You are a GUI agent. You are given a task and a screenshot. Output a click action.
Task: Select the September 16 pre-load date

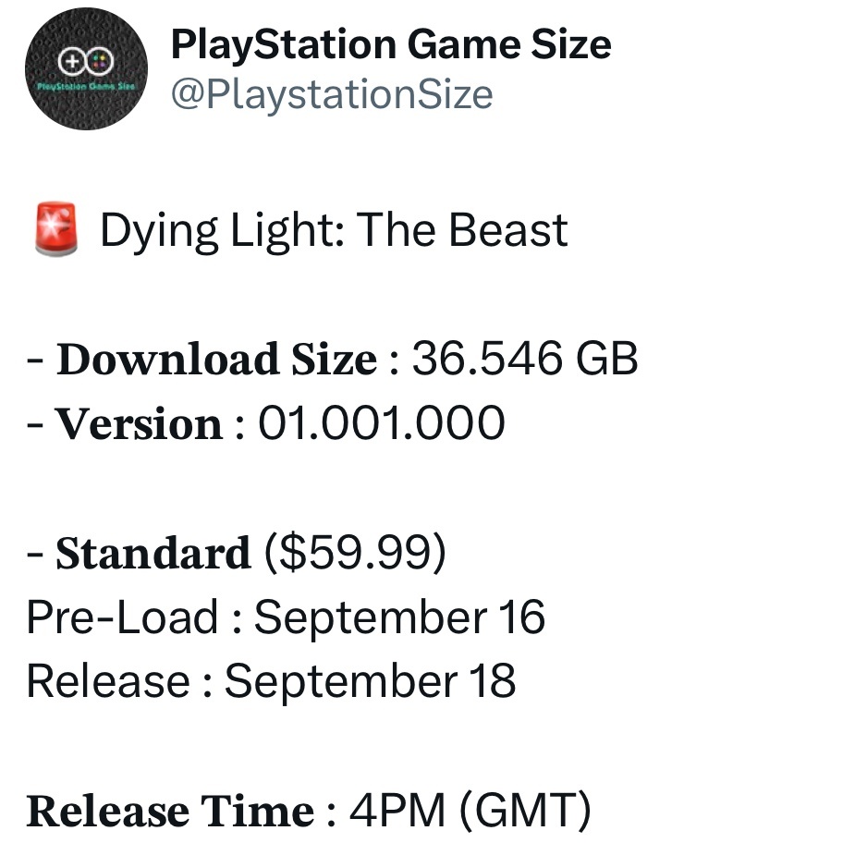[399, 617]
